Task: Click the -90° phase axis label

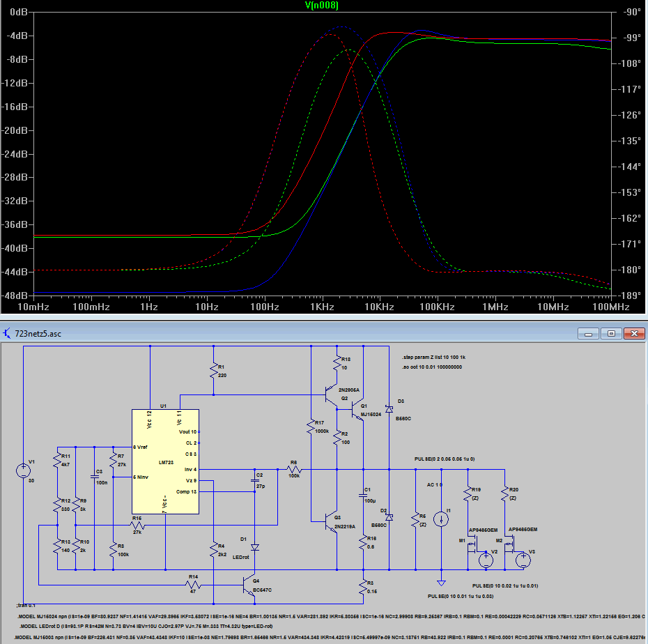Action: pos(632,12)
